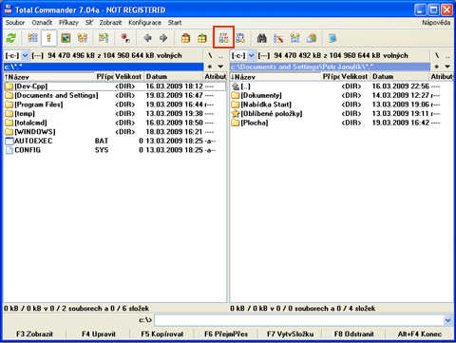Click into the c:\> command line field
This screenshot has width=456, height=343.
pos(298,320)
